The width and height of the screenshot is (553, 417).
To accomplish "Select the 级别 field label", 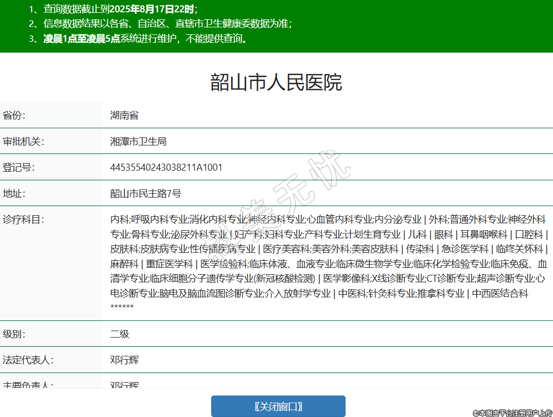I will click(15, 334).
